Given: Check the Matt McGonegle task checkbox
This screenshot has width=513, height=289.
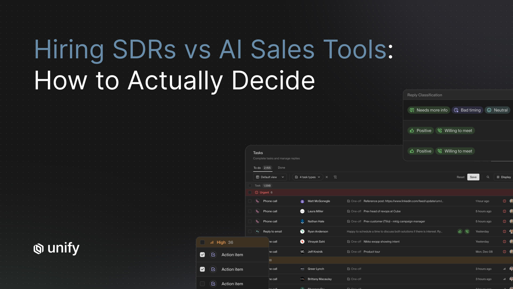Looking at the screenshot, I should tap(250, 201).
